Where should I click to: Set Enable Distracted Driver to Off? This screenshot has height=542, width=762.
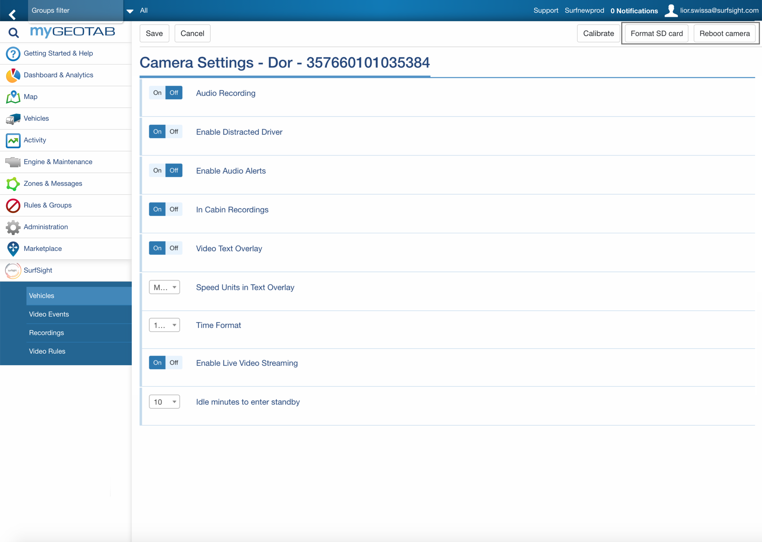pos(174,131)
